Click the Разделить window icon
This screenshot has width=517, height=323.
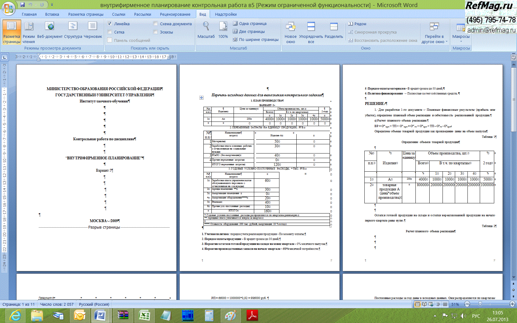[x=334, y=27]
